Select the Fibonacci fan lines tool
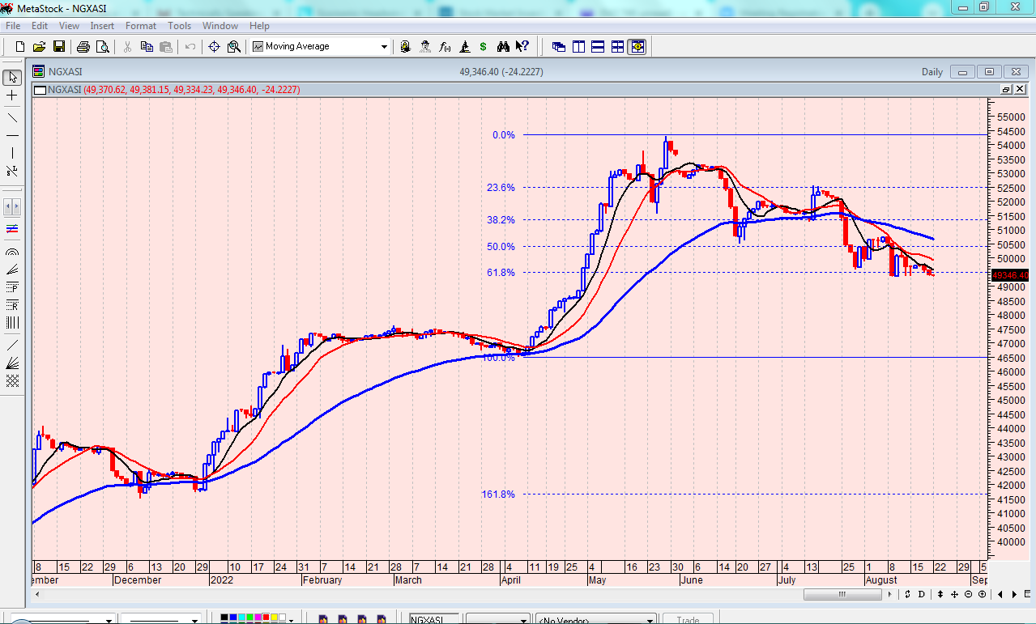This screenshot has height=624, width=1036. tap(12, 270)
